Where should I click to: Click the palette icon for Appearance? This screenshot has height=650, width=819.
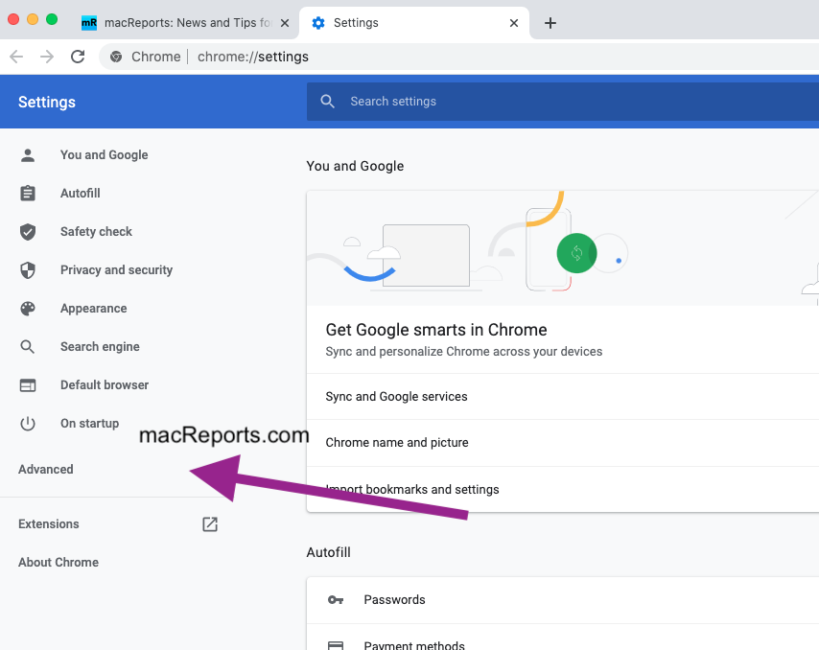click(28, 309)
